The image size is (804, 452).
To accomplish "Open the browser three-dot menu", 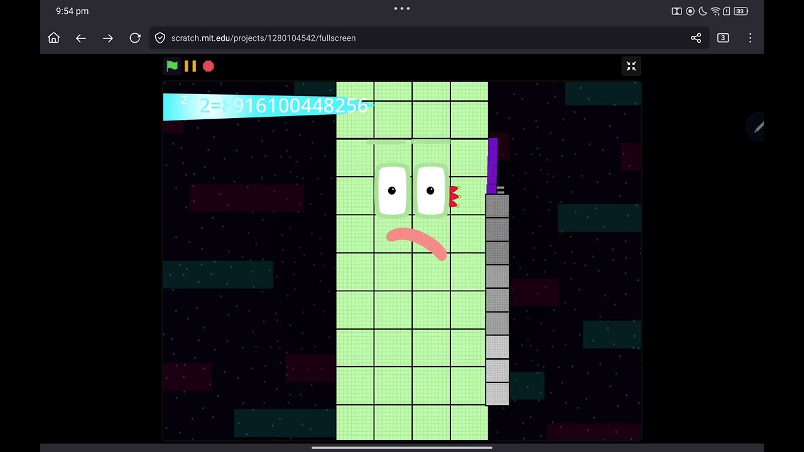I will pyautogui.click(x=750, y=38).
